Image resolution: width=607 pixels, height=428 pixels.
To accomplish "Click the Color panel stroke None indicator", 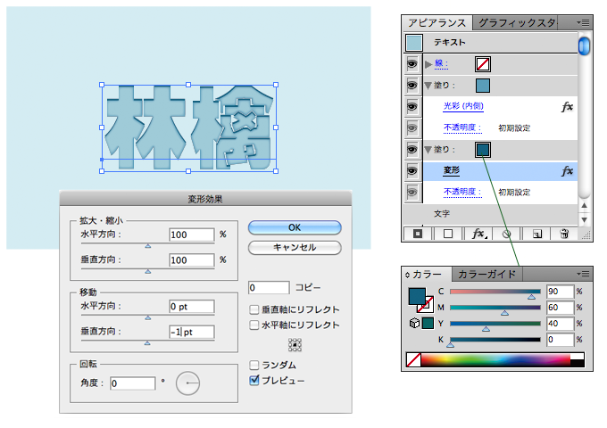I will tap(426, 305).
